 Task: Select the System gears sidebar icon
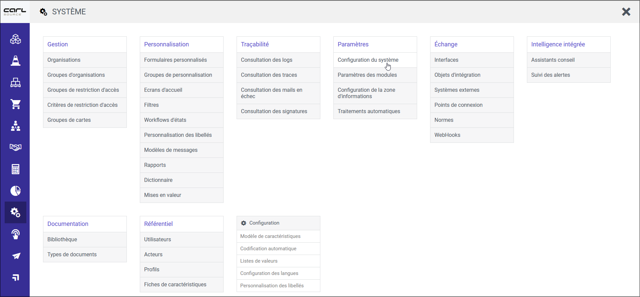(15, 212)
